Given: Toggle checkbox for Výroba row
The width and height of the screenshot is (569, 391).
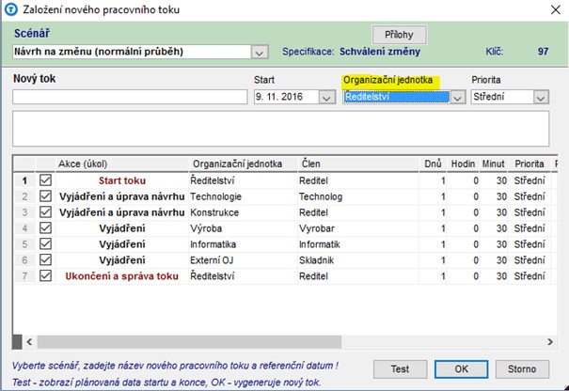Looking at the screenshot, I should click(x=45, y=228).
